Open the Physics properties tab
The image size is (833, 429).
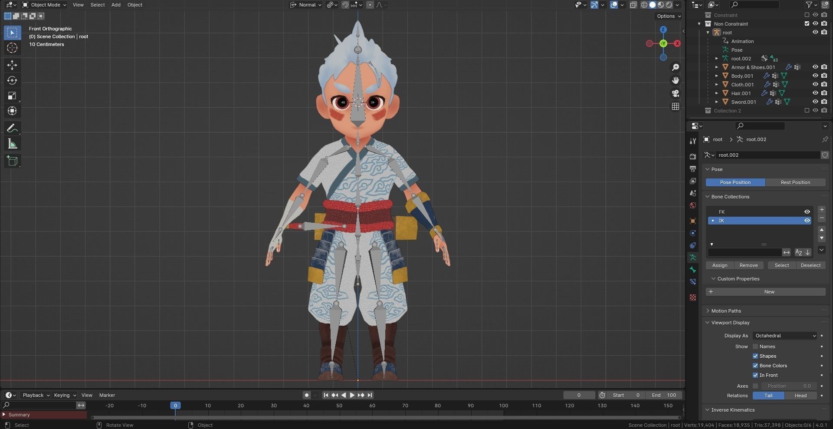pyautogui.click(x=693, y=233)
